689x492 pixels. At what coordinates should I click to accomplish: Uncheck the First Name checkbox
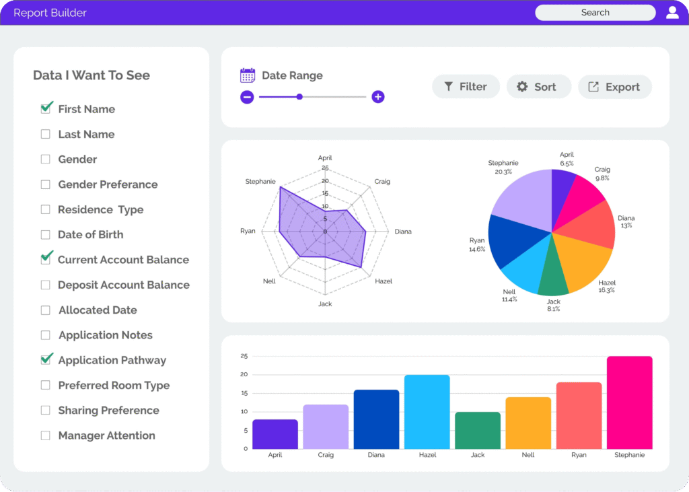[46, 108]
